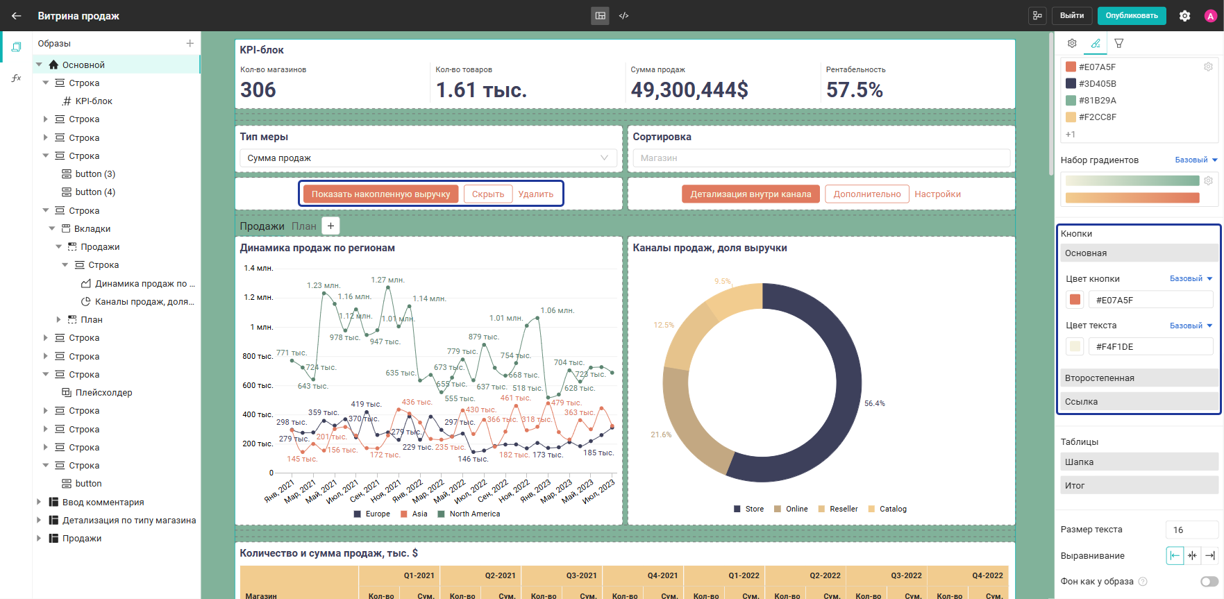Collapse the Основной tree node
Image resolution: width=1224 pixels, height=599 pixels.
click(x=39, y=65)
